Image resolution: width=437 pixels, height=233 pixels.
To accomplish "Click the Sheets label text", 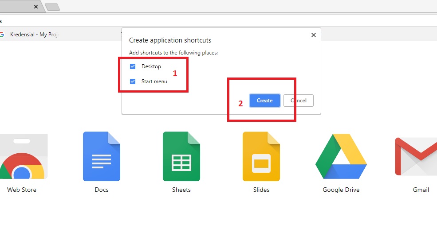I will point(181,190).
